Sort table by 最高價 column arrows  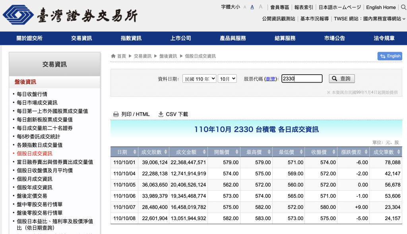click(269, 152)
